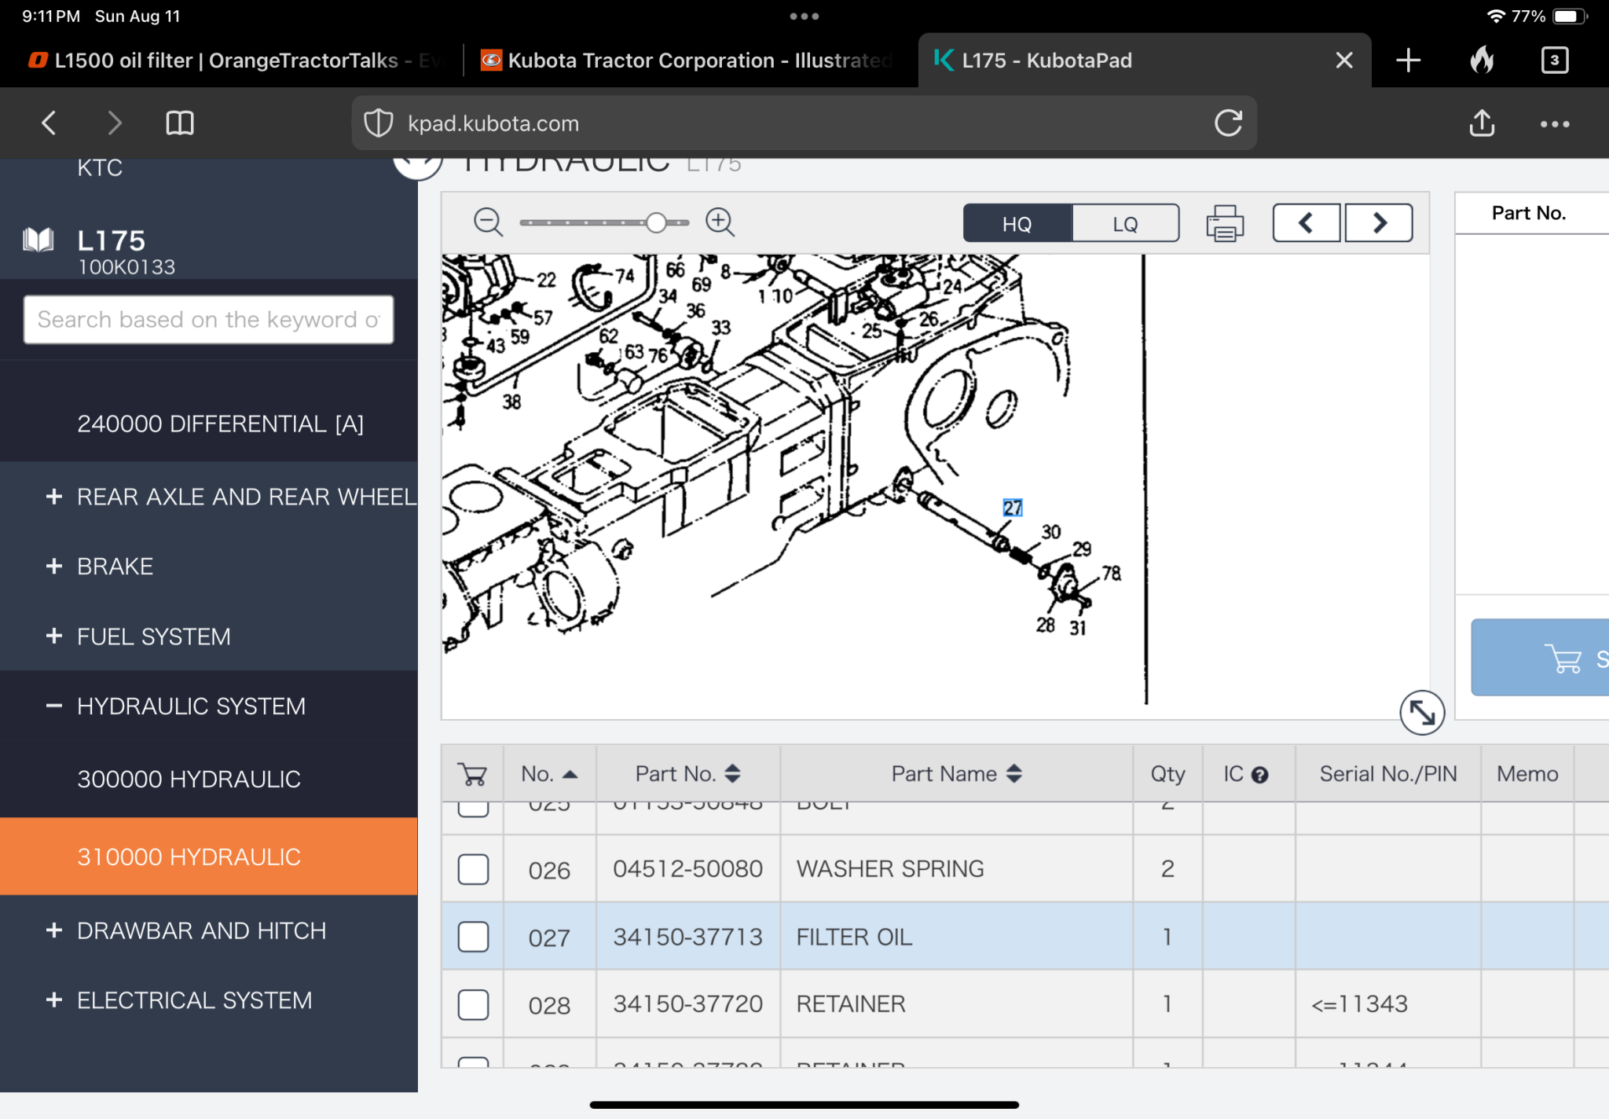Expand diagram to fullscreen
Screen dimensions: 1609x1119
(1421, 713)
